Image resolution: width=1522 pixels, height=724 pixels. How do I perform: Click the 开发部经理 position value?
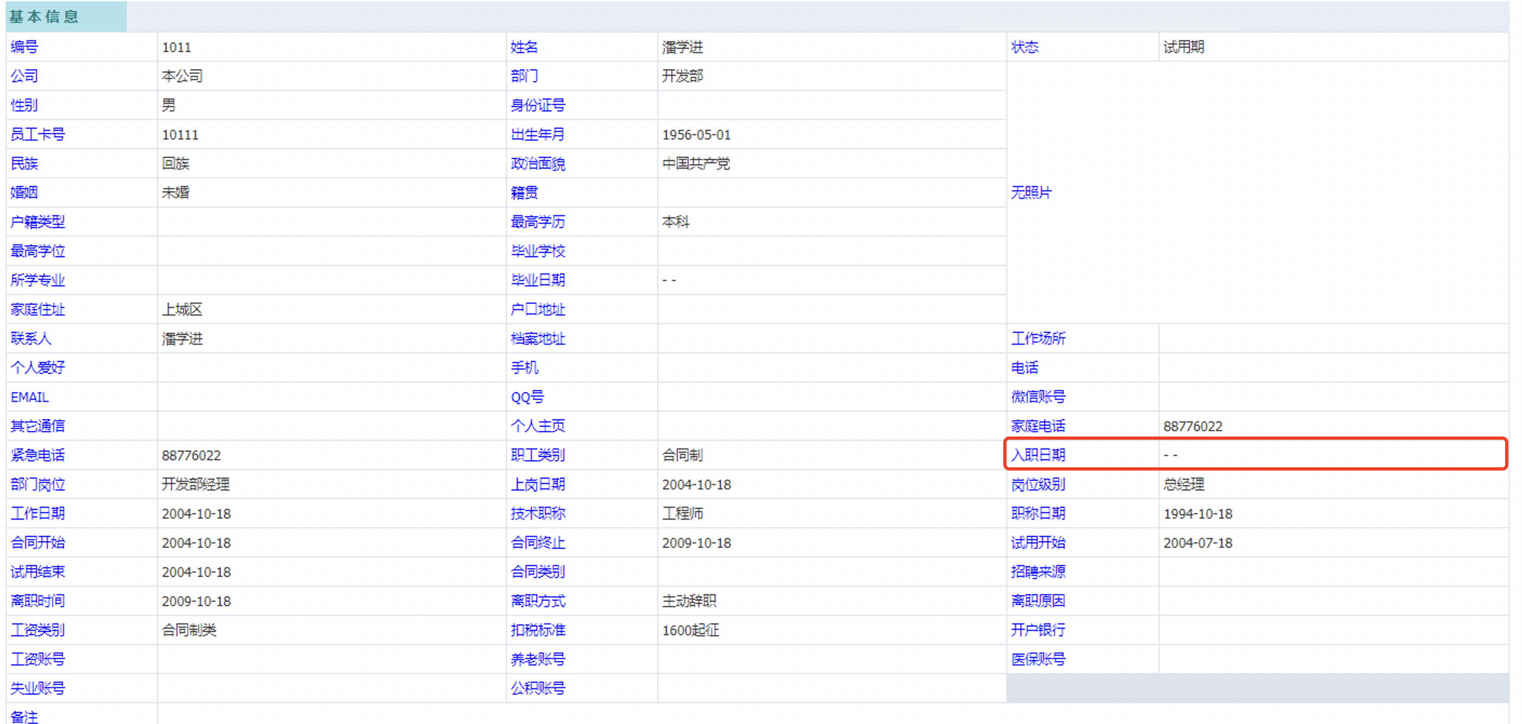[195, 484]
